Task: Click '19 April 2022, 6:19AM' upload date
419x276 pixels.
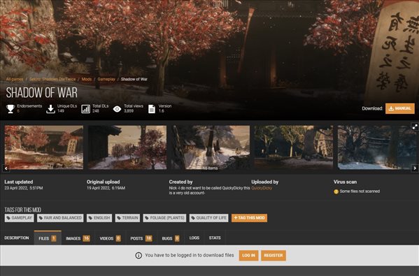Action: pos(106,188)
